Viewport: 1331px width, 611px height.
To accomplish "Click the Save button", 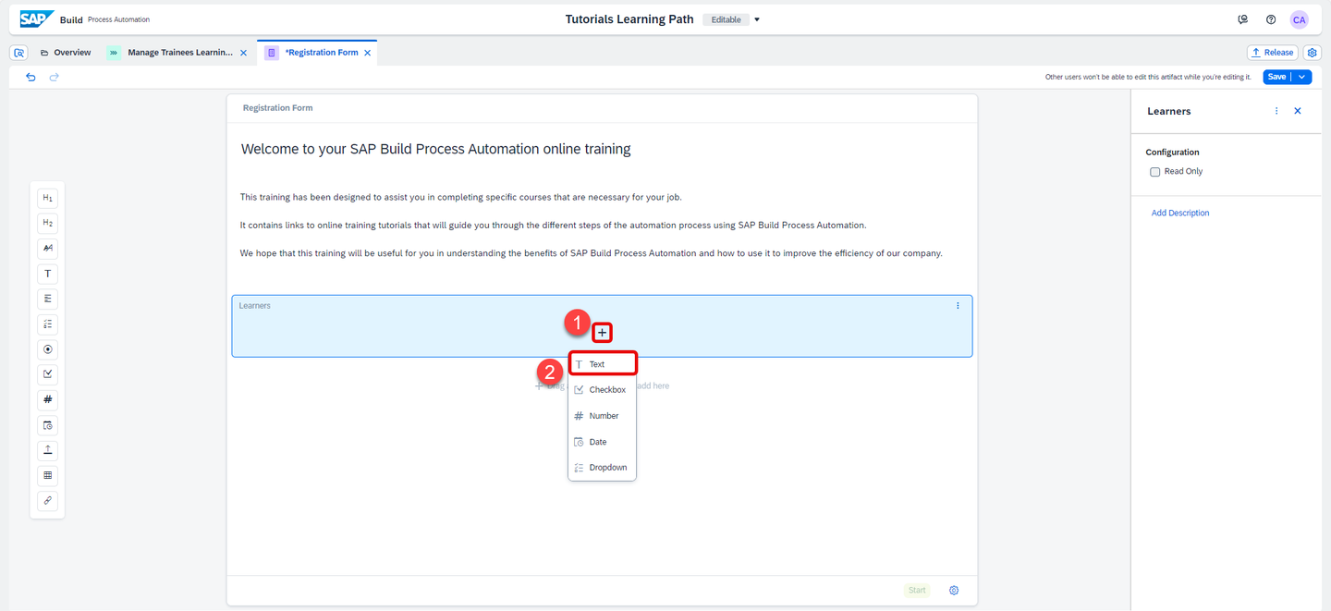I will tap(1276, 77).
